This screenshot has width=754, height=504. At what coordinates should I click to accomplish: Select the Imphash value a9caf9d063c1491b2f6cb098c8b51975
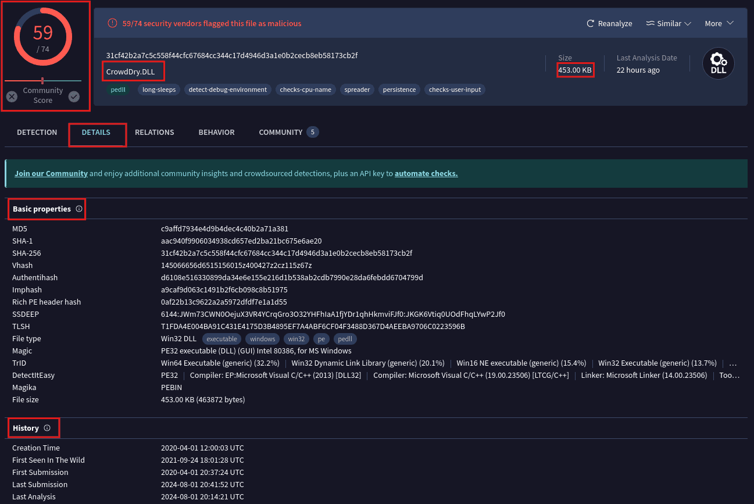pyautogui.click(x=224, y=290)
